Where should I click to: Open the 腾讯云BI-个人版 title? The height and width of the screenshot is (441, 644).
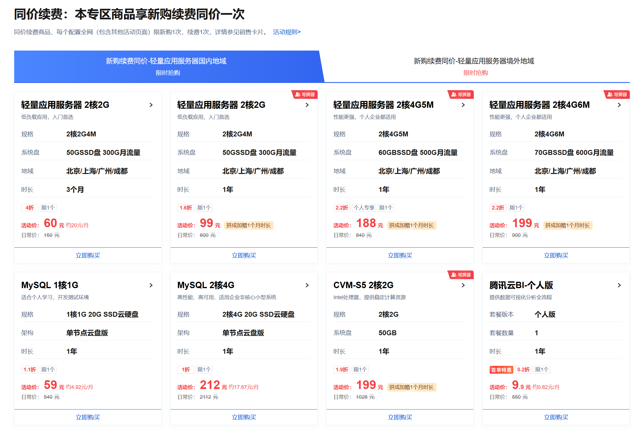521,285
